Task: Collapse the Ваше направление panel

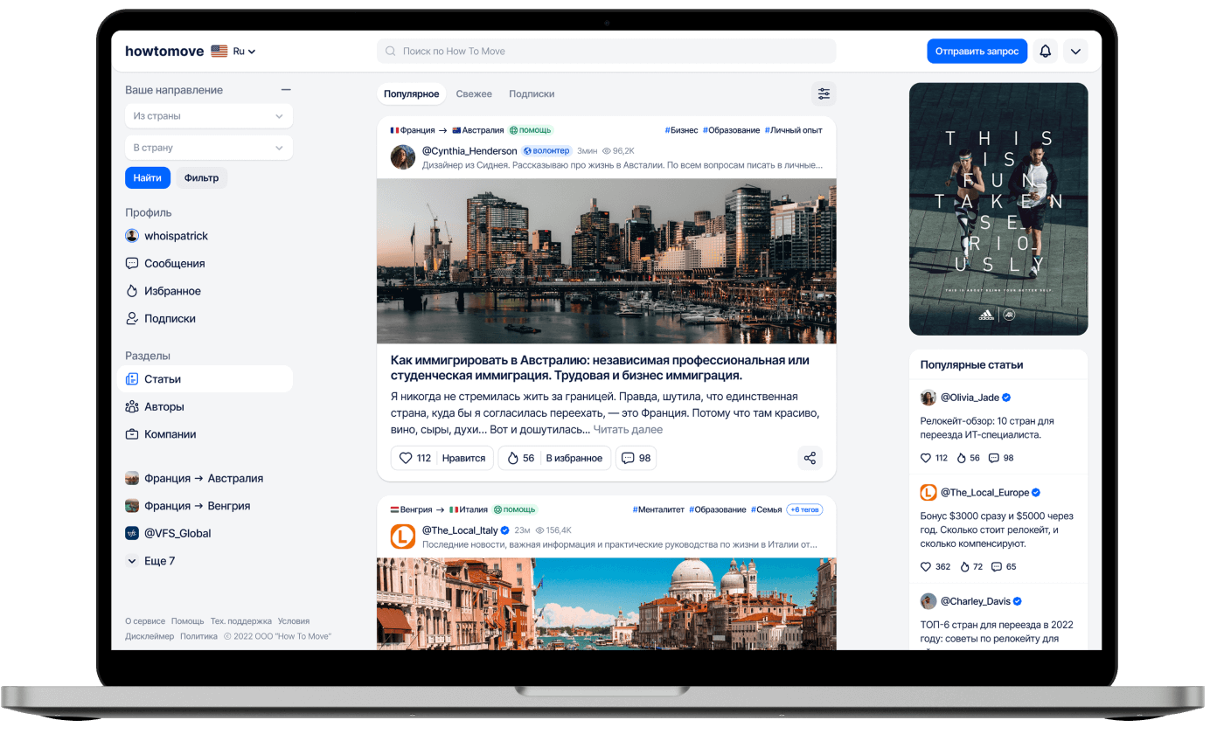Action: point(284,89)
